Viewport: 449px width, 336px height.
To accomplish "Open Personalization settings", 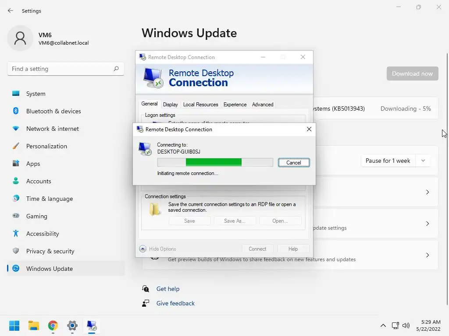I will pyautogui.click(x=66, y=146).
